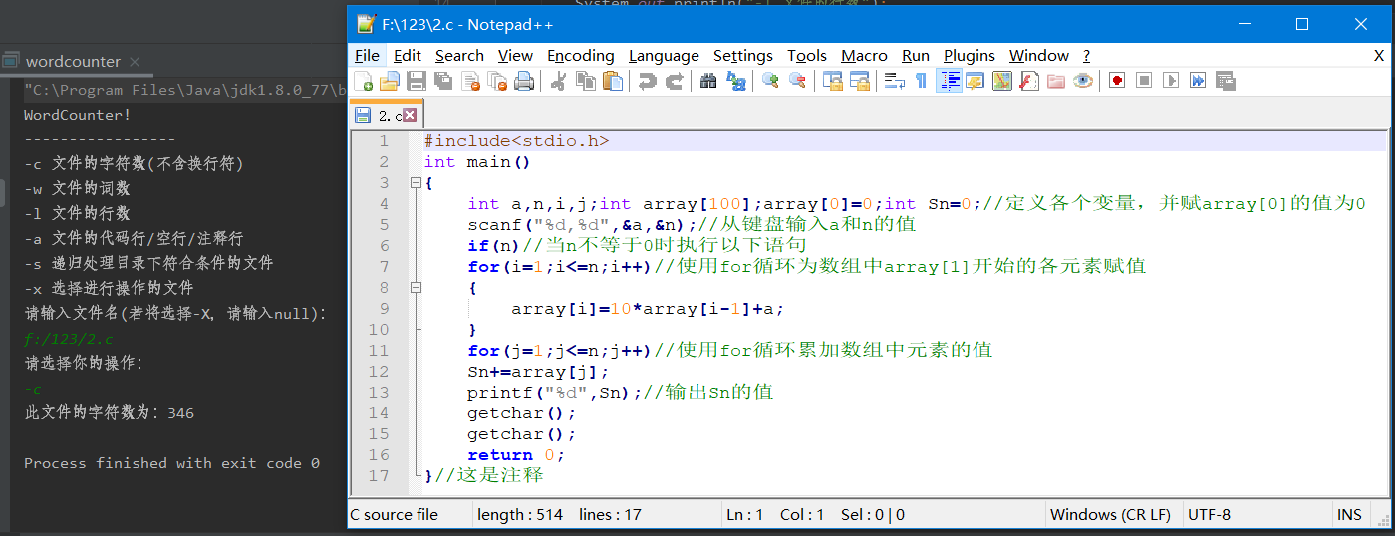Open the Plugins menu
1395x536 pixels.
pyautogui.click(x=970, y=56)
